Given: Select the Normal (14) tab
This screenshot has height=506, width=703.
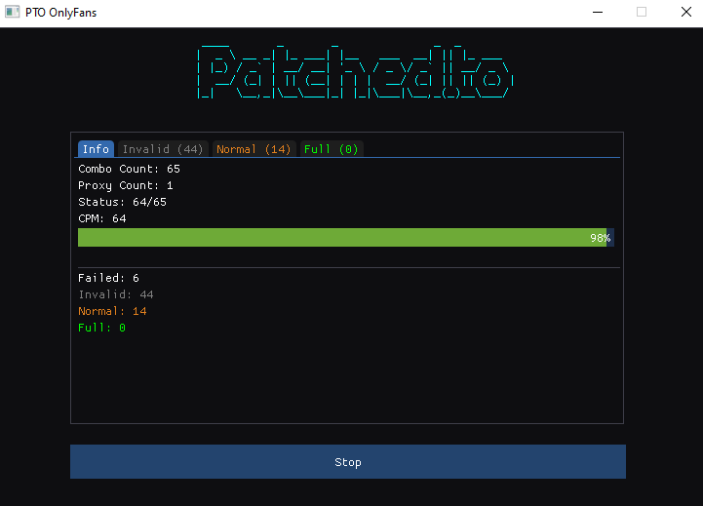Looking at the screenshot, I should coord(254,149).
